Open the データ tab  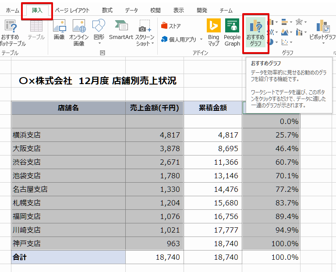click(131, 10)
